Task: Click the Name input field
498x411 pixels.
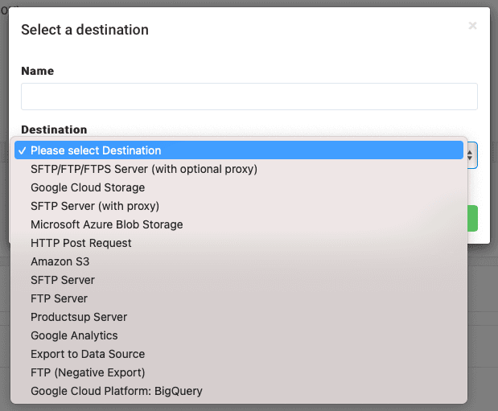Action: click(249, 97)
